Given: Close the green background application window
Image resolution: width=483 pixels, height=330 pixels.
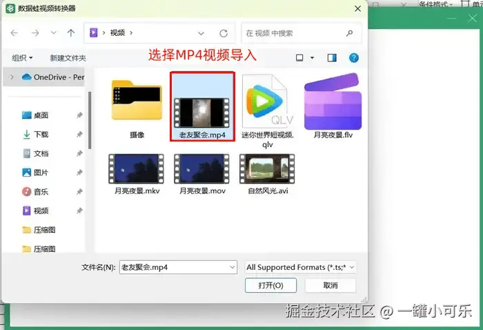Looking at the screenshot, I should (473, 18).
